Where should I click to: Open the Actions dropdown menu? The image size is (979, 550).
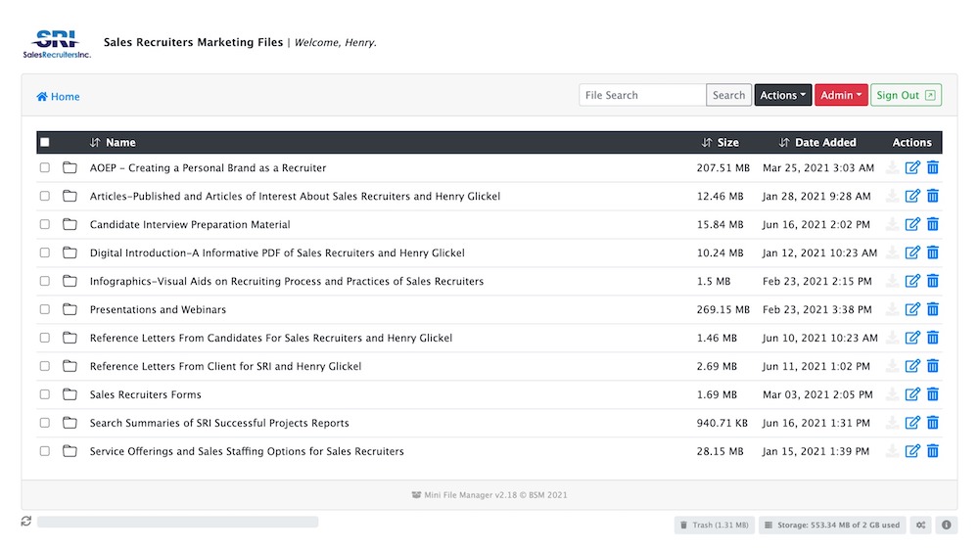[x=783, y=95]
